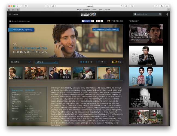Select the ODC. 8 episode thumbnail
The height and width of the screenshot is (136, 177).
pyautogui.click(x=84, y=73)
